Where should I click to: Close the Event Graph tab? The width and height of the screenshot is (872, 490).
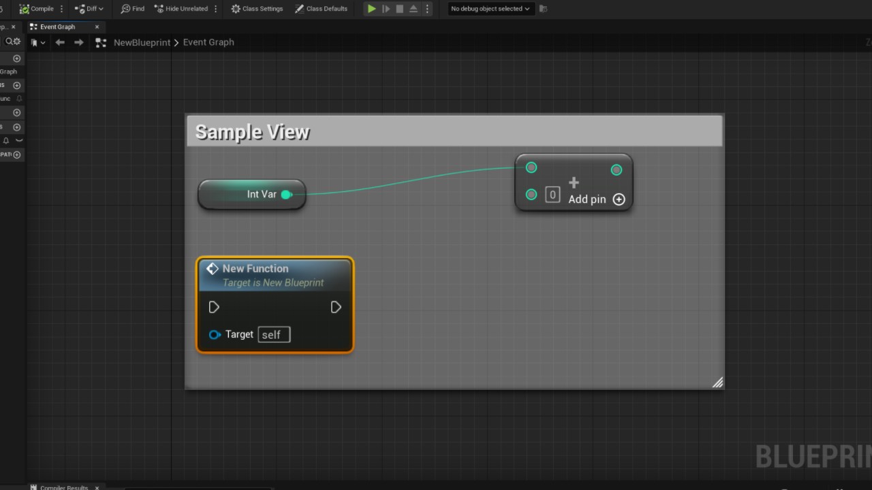[x=97, y=27]
